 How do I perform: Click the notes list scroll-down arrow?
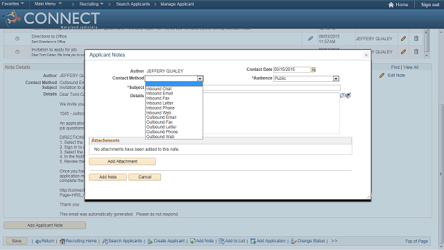427,56
